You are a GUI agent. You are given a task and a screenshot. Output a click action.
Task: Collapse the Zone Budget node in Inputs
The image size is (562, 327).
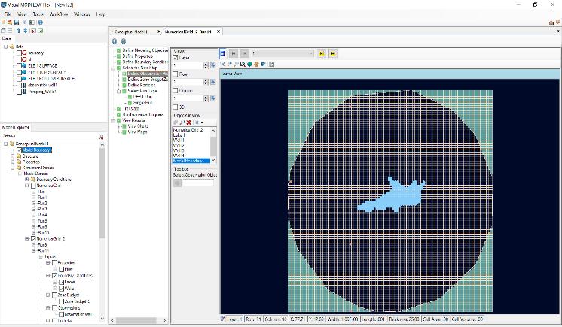click(47, 295)
